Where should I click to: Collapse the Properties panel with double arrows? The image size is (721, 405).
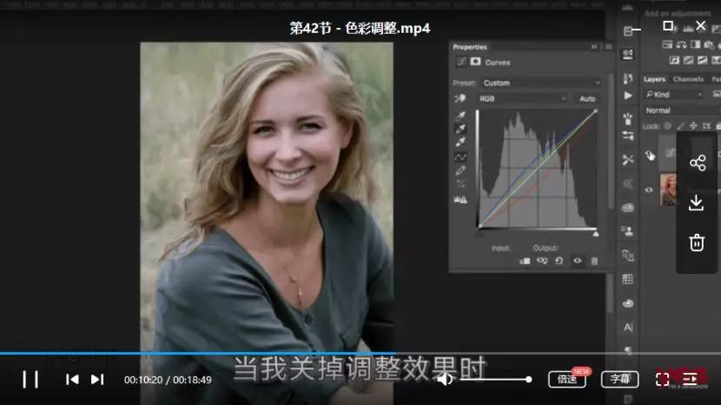594,46
